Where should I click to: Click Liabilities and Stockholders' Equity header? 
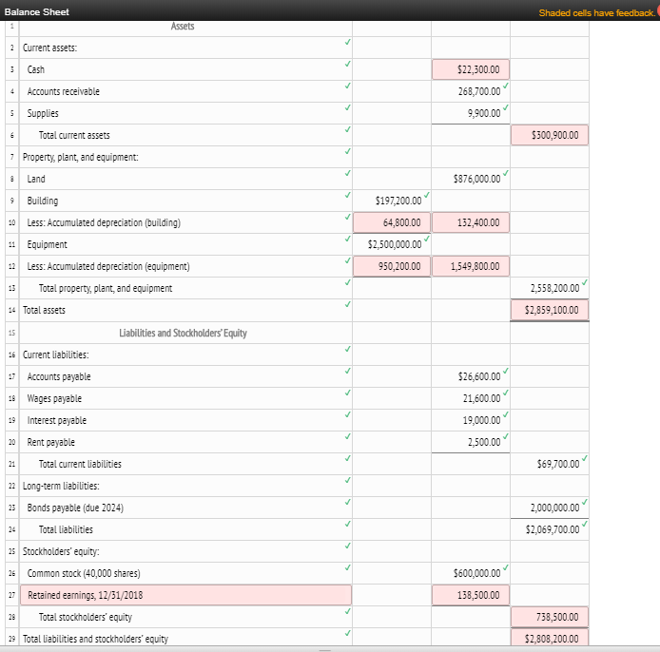pyautogui.click(x=185, y=333)
